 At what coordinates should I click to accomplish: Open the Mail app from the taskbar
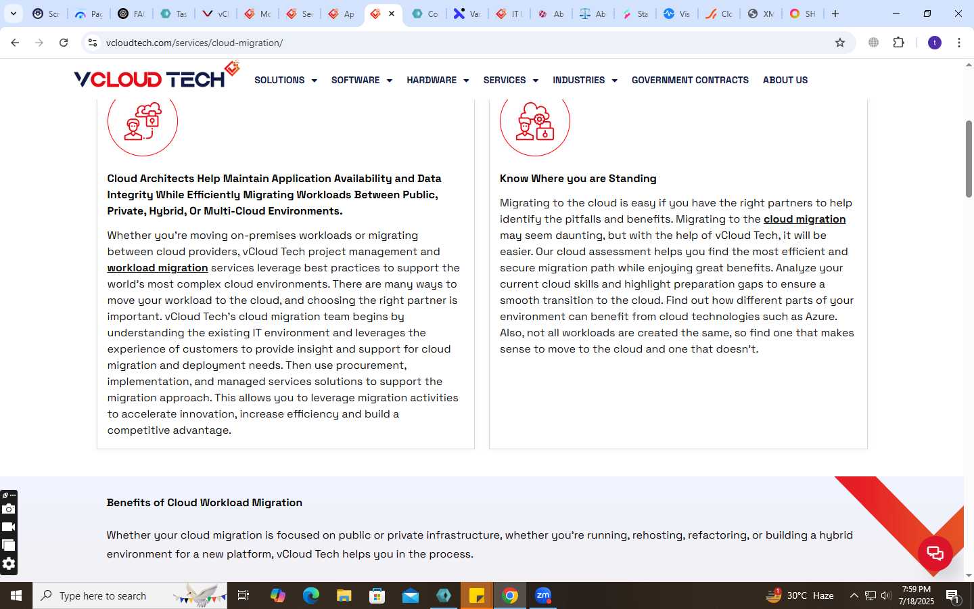point(411,595)
